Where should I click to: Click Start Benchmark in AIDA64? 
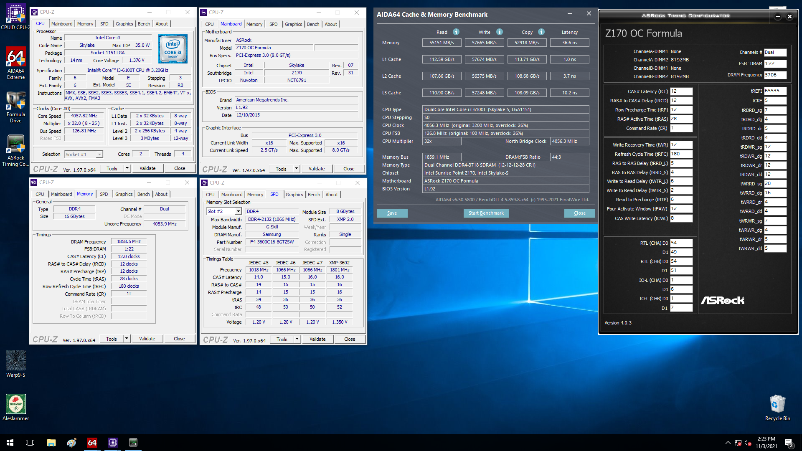tap(486, 213)
